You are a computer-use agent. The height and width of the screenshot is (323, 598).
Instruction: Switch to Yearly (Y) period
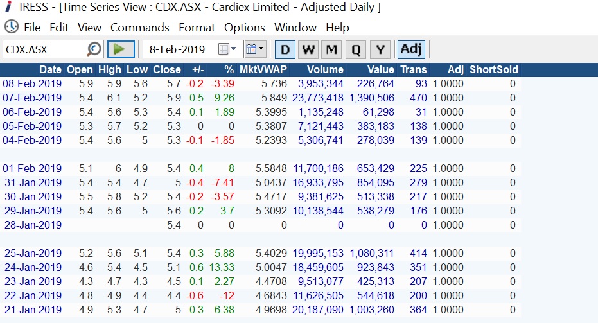[x=380, y=49]
